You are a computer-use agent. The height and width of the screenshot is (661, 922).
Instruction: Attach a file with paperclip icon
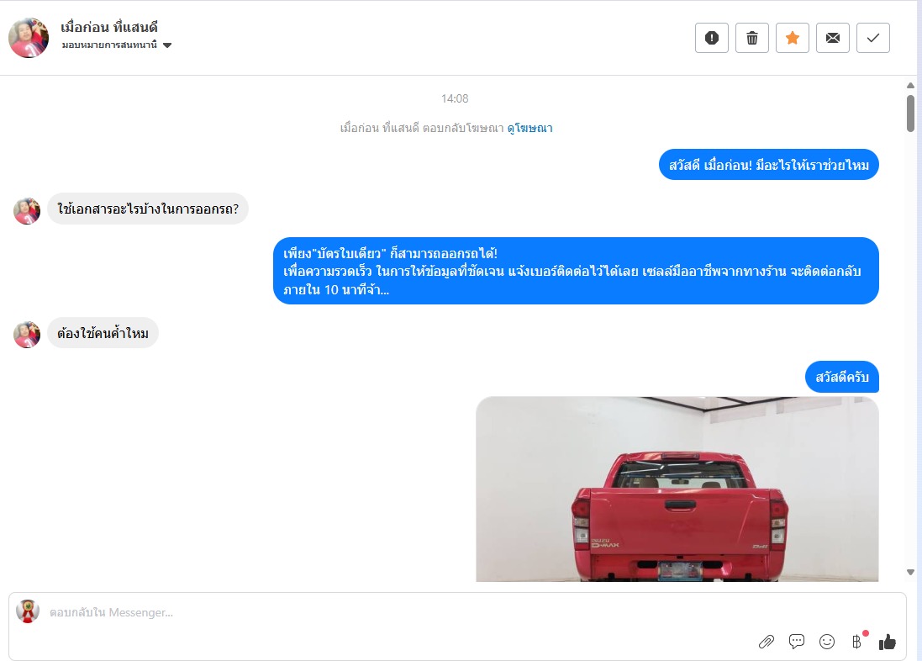[767, 642]
